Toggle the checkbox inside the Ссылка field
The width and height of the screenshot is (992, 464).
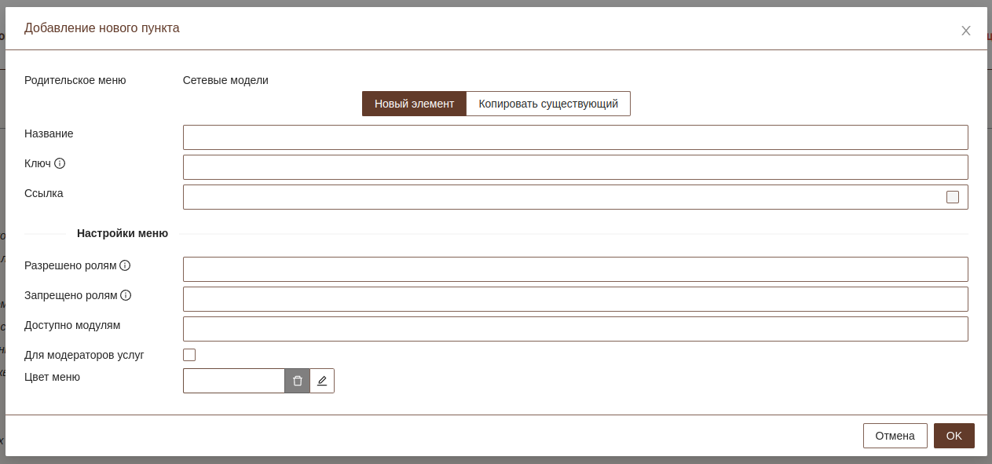pos(953,197)
